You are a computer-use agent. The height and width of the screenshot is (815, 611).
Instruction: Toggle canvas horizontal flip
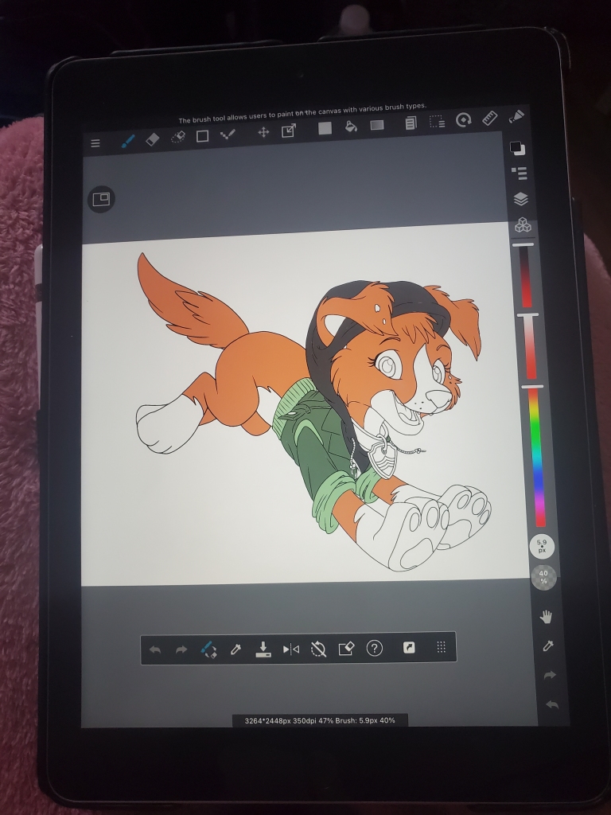click(x=291, y=649)
